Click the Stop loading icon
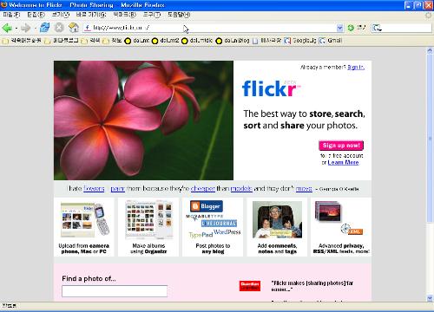 coord(59,28)
